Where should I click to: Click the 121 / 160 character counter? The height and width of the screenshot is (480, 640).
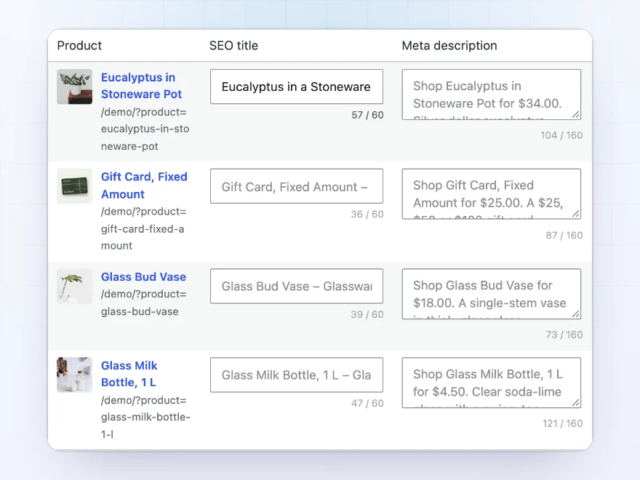click(562, 423)
